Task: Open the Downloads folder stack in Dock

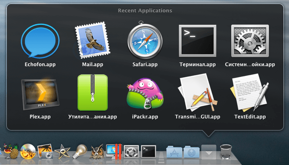Action: (x=191, y=152)
